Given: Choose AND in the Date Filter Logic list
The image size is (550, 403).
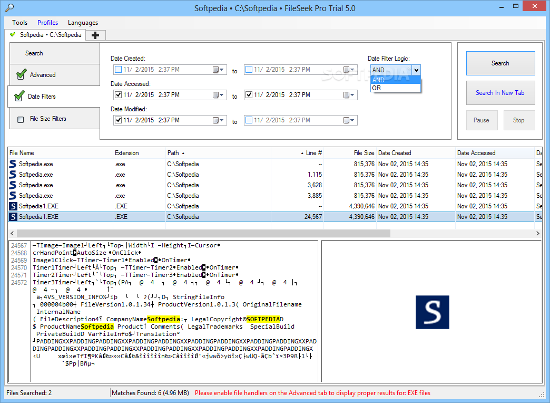Looking at the screenshot, I should point(395,80).
